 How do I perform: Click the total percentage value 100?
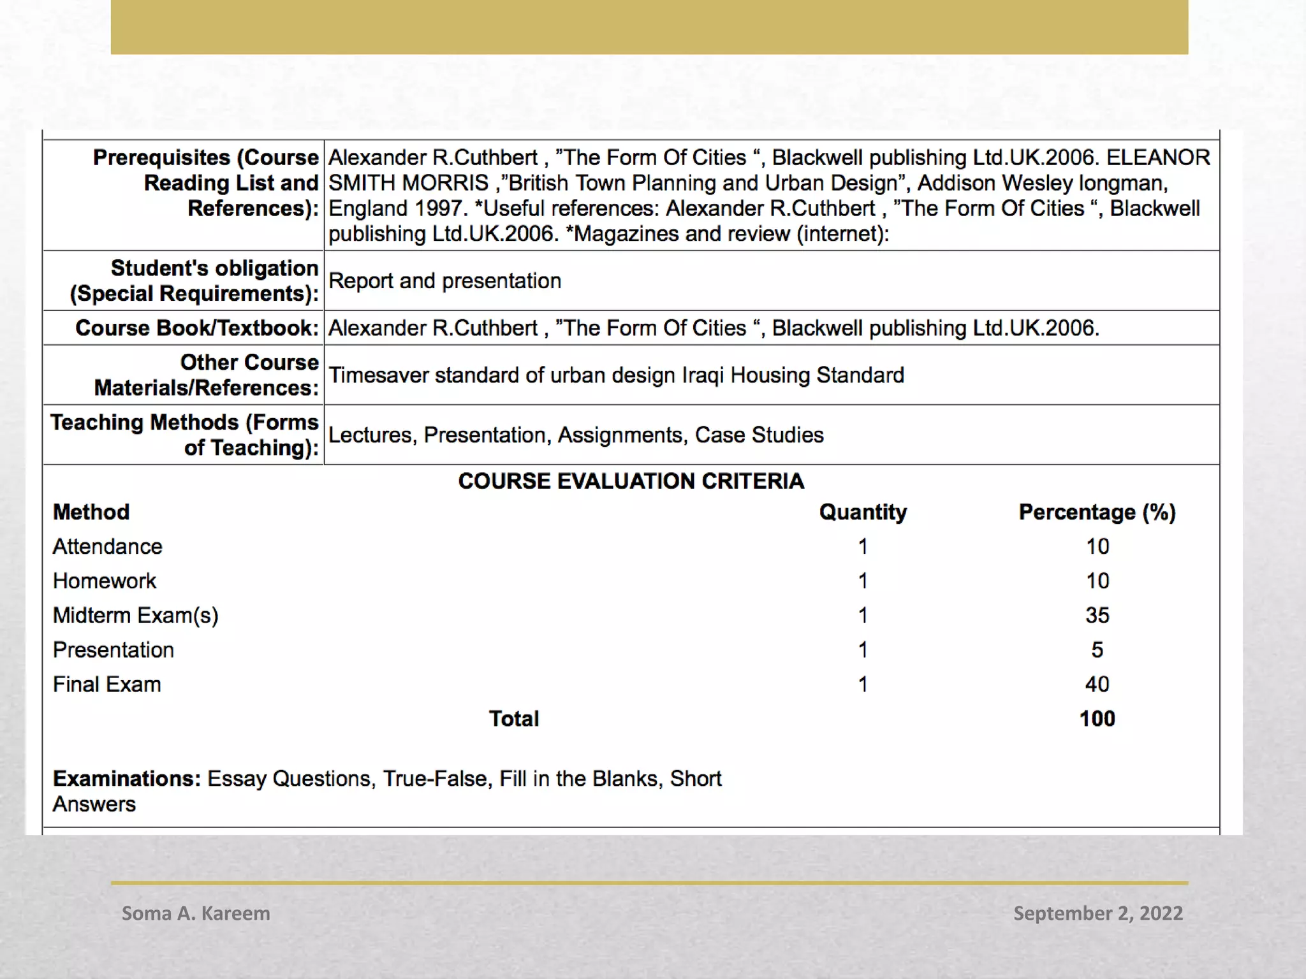coord(1097,718)
